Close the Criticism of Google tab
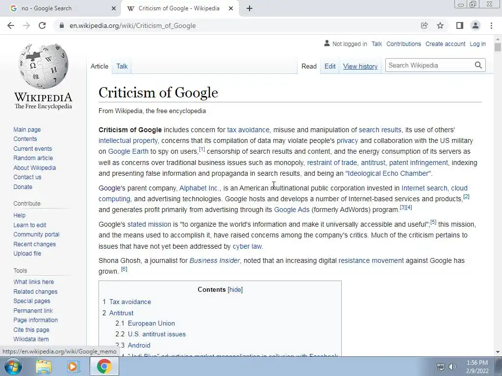This screenshot has height=376, width=502. coord(231,9)
